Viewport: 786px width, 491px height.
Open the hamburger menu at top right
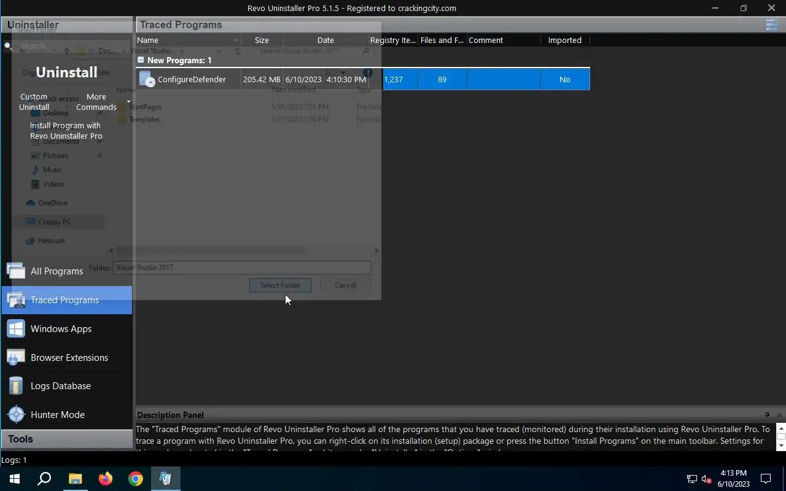point(771,25)
